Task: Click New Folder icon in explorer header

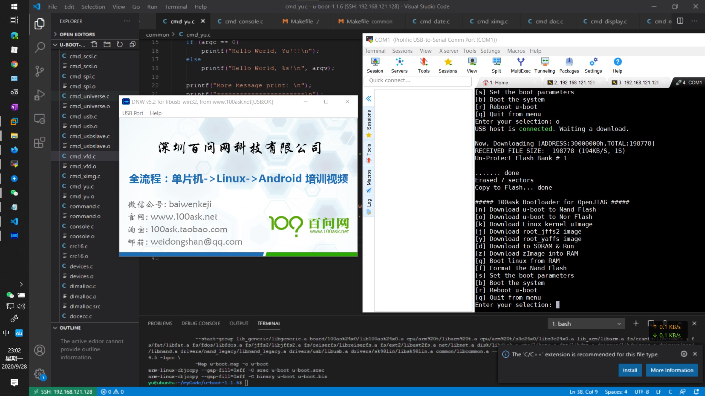Action: coord(107,44)
